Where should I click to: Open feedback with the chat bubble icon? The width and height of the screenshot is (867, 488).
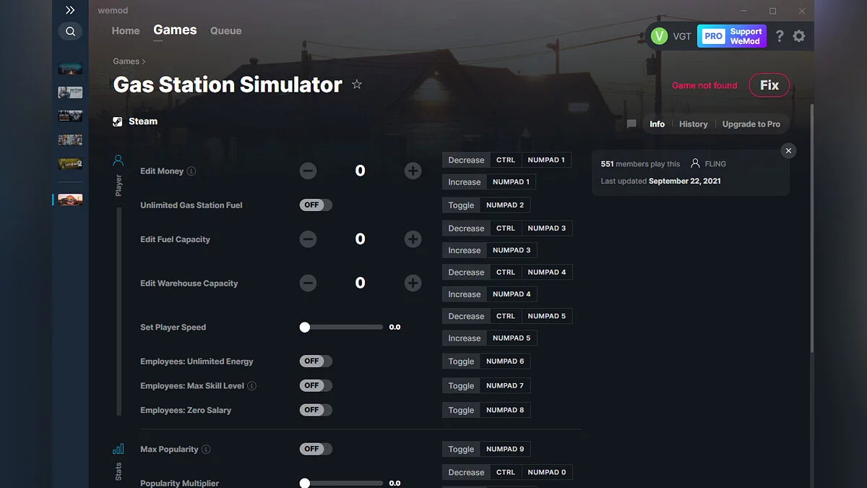(631, 124)
